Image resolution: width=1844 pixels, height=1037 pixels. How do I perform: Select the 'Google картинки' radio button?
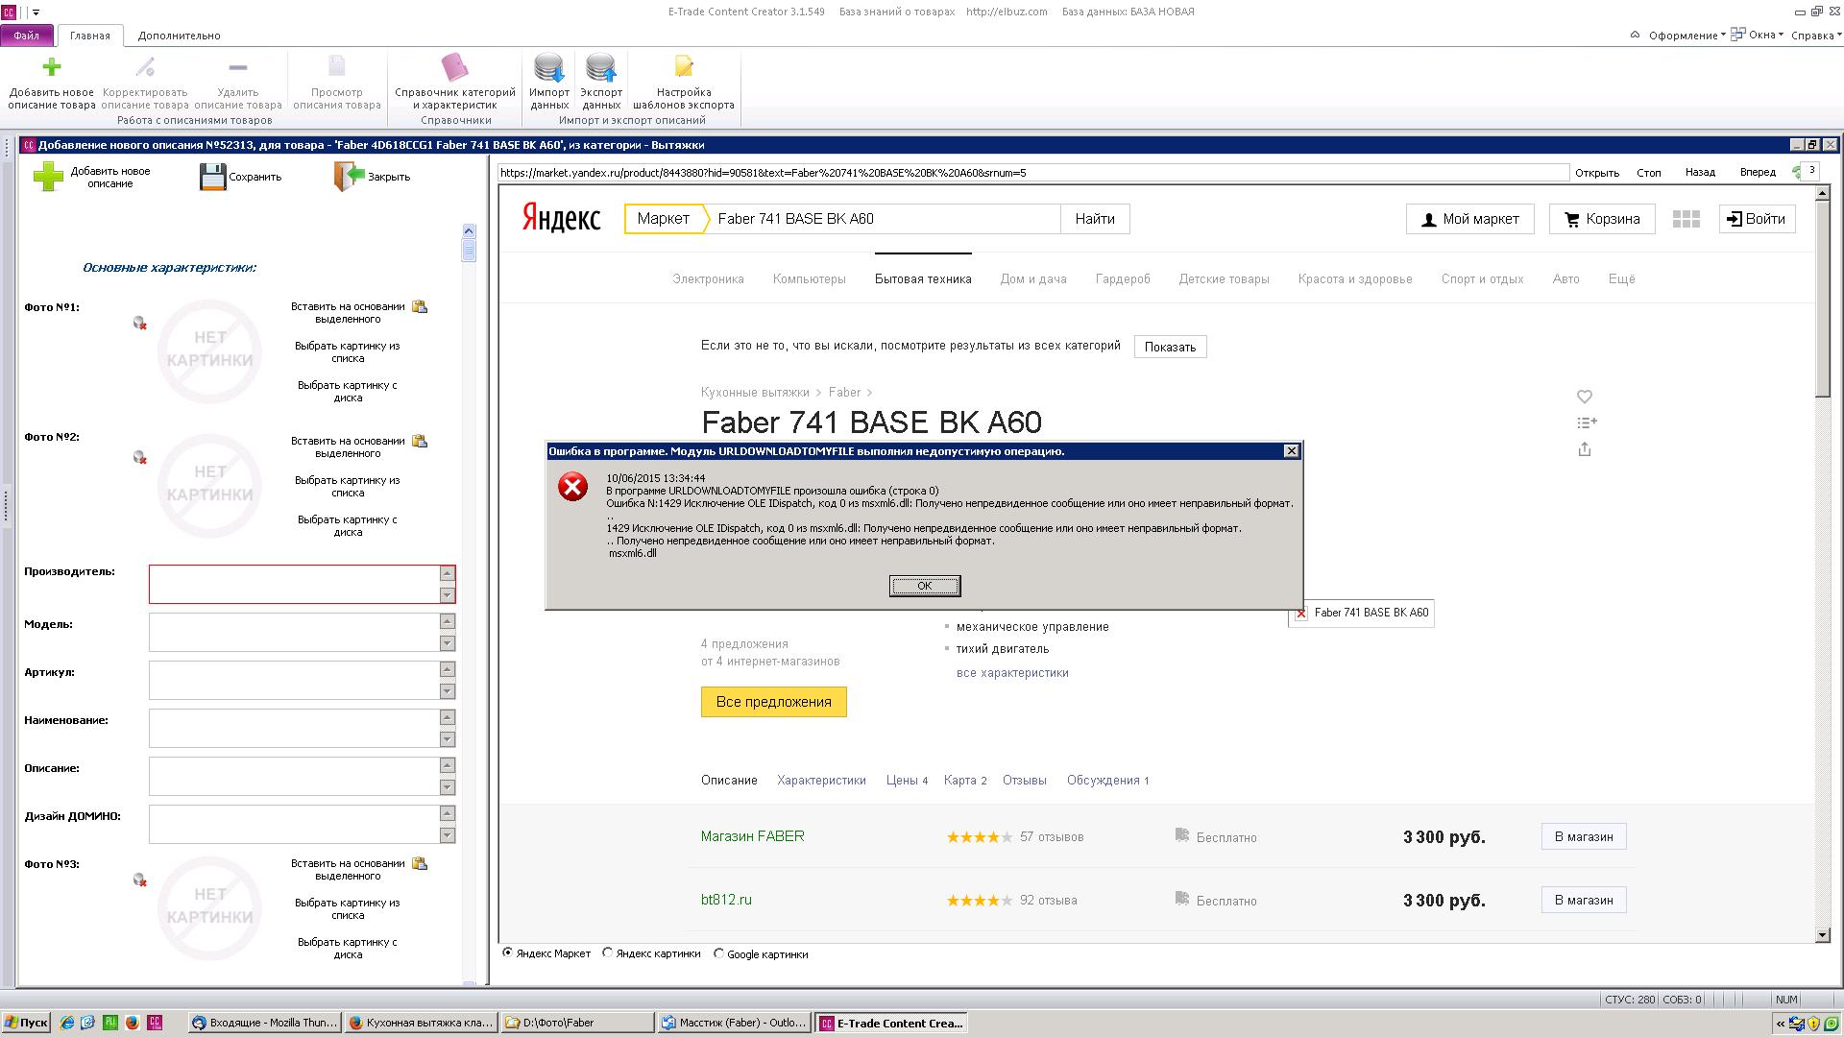(718, 953)
